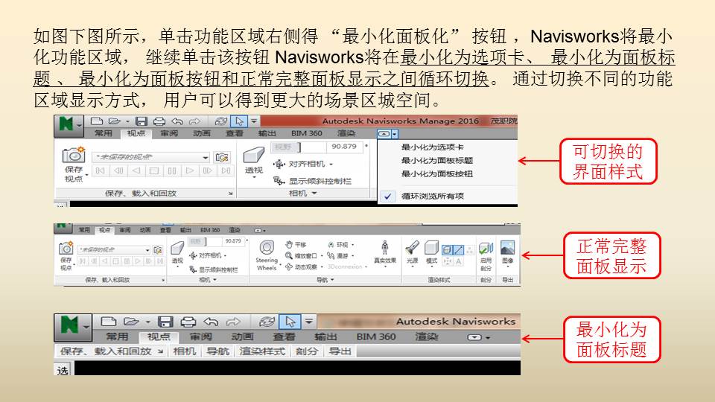Switch to the 审阅 tab in top screenshot
Viewport: 715px width, 402px height.
[x=169, y=133]
